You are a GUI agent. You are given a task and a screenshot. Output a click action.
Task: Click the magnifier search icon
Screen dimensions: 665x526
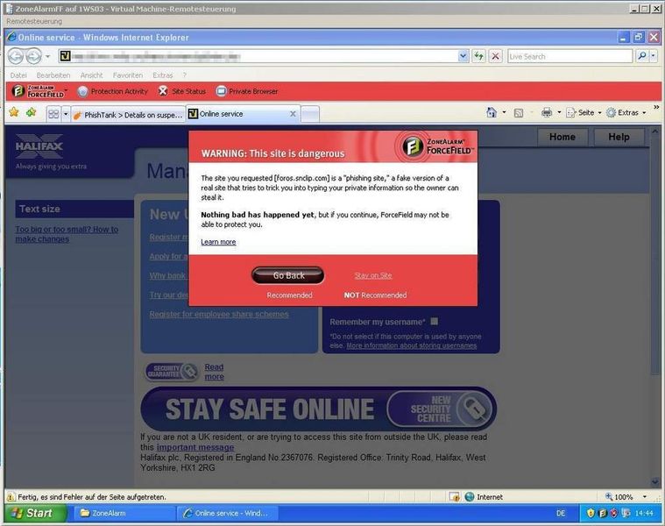[642, 56]
